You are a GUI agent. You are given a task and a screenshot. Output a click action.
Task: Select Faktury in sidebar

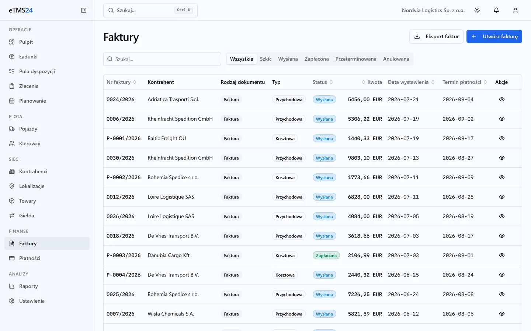pyautogui.click(x=47, y=243)
